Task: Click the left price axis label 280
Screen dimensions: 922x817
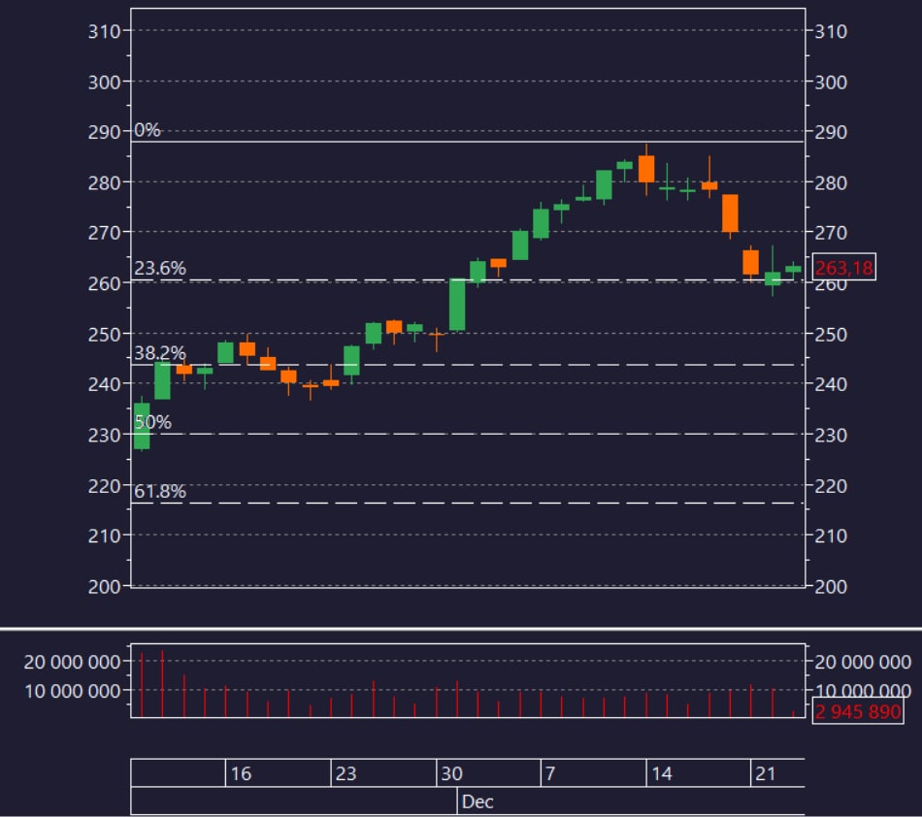Action: [x=104, y=182]
